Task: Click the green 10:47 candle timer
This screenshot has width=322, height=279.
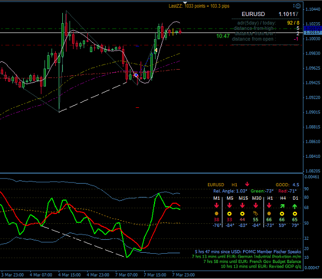Action: (223, 36)
